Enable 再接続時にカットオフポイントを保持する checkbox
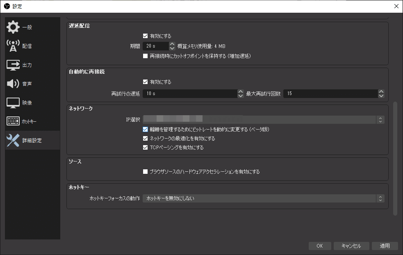 145,56
